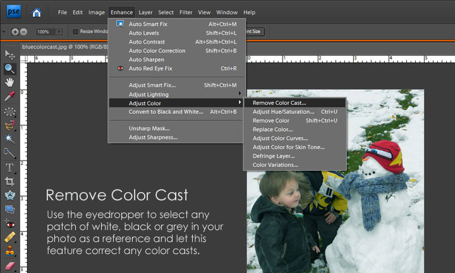Click Auto Smart Fix in the Enhance menu
455x273 pixels.
pyautogui.click(x=147, y=24)
